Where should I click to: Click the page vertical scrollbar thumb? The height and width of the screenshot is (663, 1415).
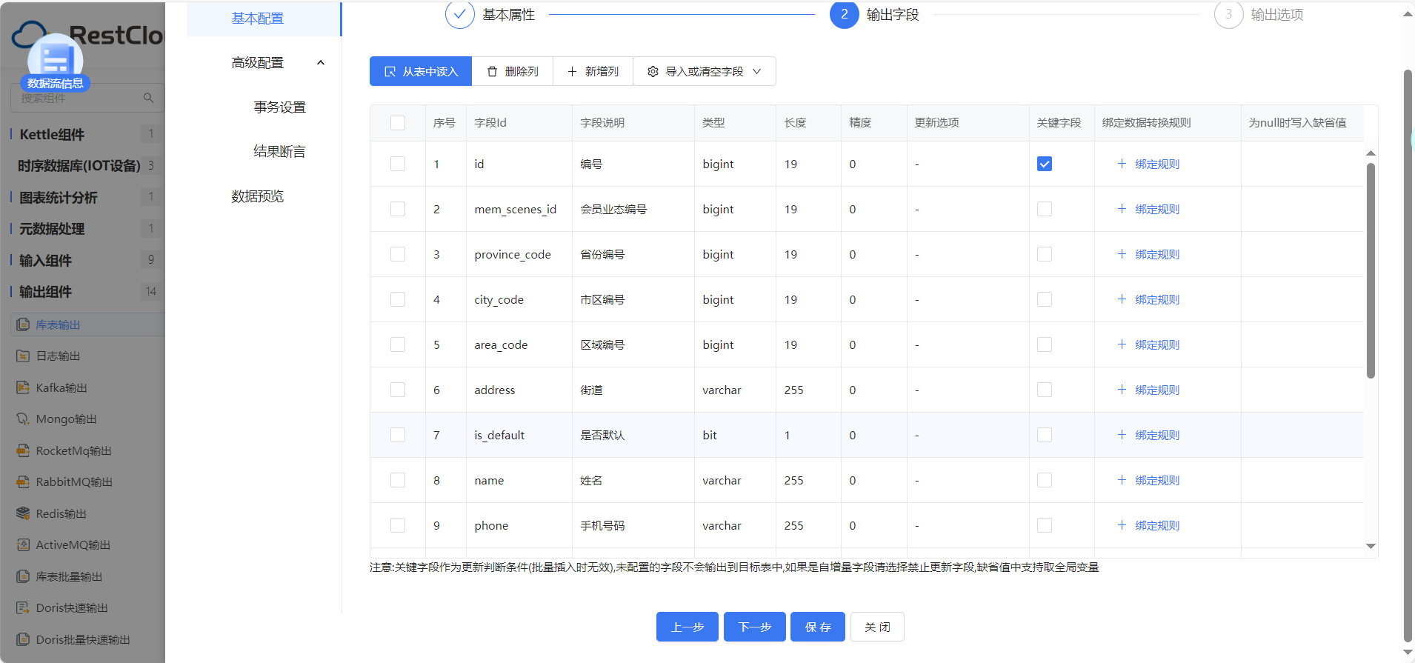(1408, 356)
